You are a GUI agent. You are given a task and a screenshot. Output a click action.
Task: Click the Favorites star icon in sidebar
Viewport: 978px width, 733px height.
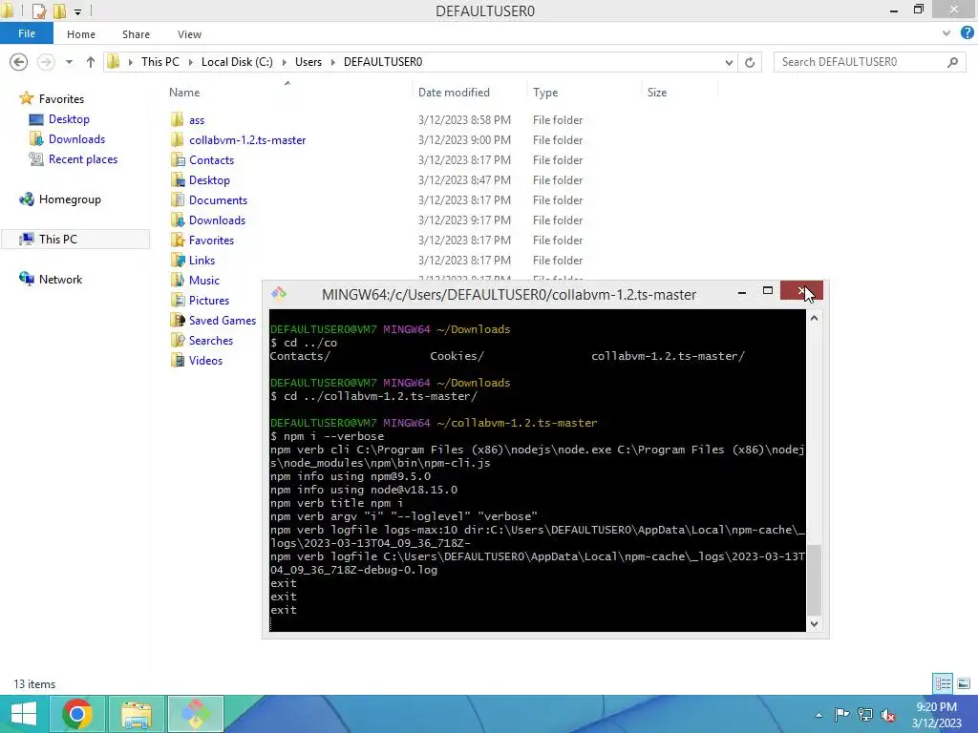click(26, 98)
